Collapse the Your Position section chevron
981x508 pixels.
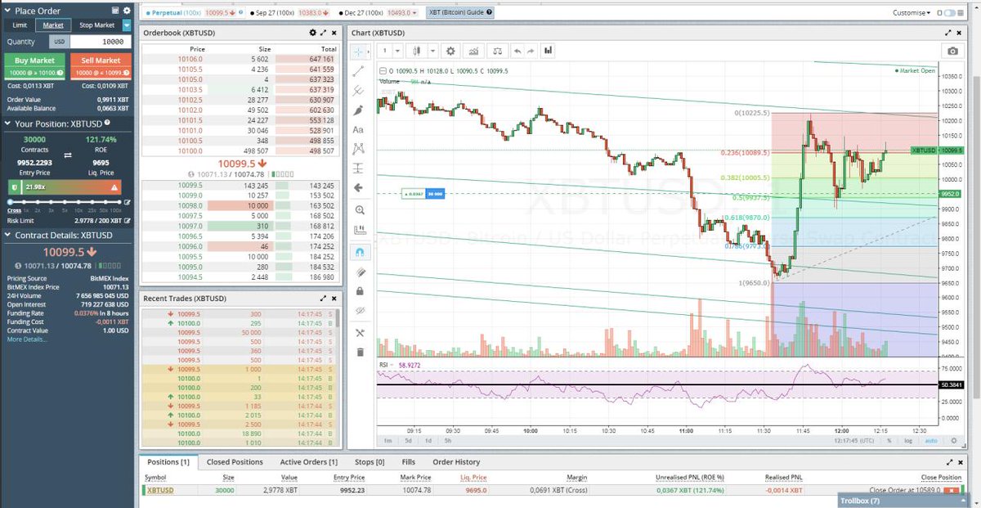7,124
